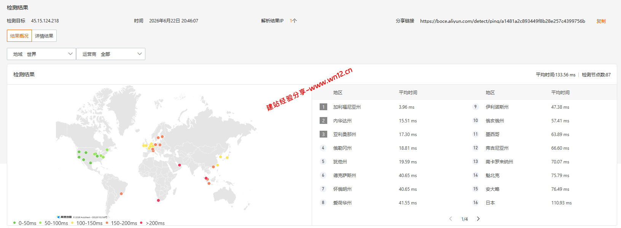Switch to the 结果概况 tab
Viewport: 621px width, 228px height.
coord(19,36)
